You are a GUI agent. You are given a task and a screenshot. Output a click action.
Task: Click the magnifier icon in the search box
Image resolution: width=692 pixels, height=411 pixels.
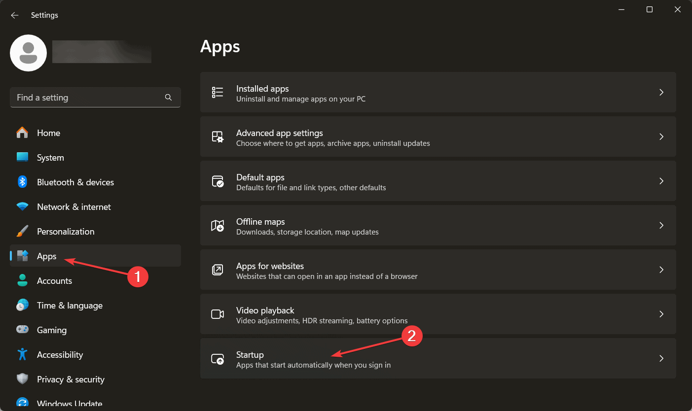tap(168, 98)
